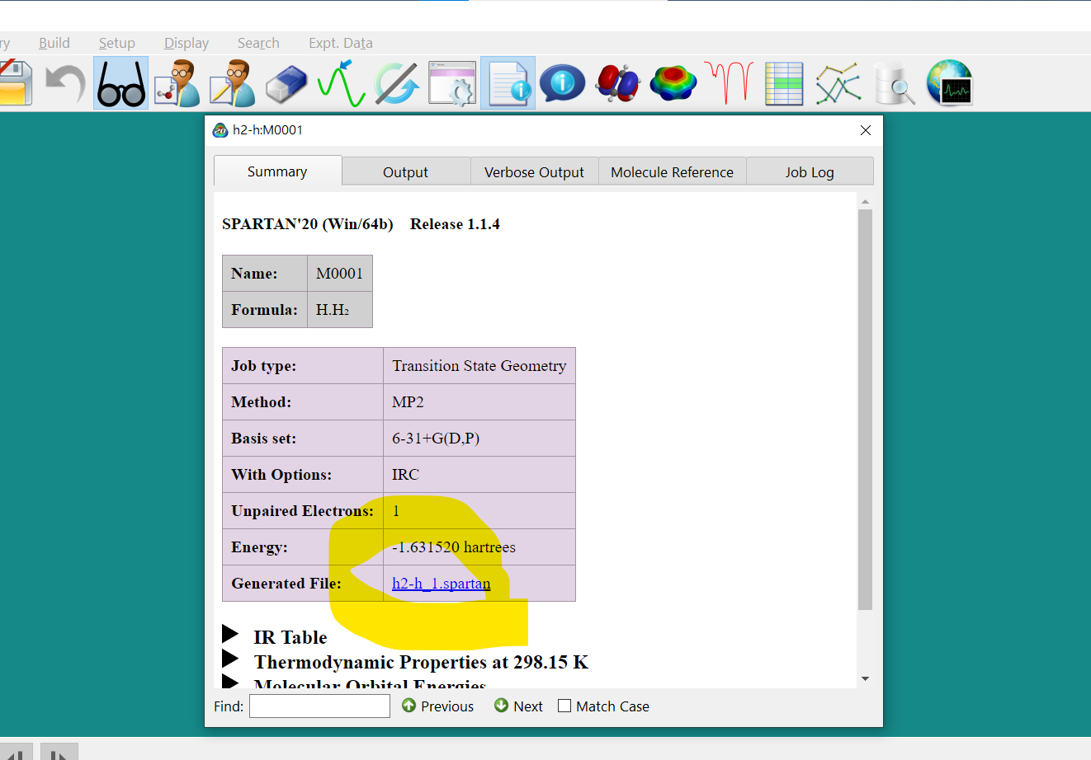Click the scrollbar up arrow
Image resolution: width=1091 pixels, height=760 pixels.
point(865,201)
